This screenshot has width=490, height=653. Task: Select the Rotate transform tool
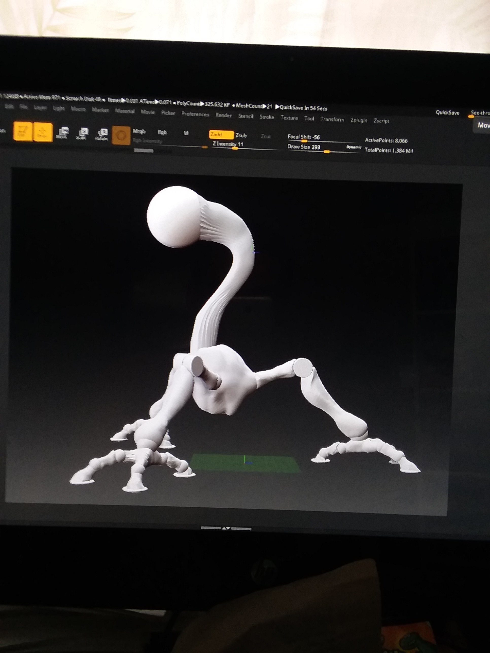[101, 135]
